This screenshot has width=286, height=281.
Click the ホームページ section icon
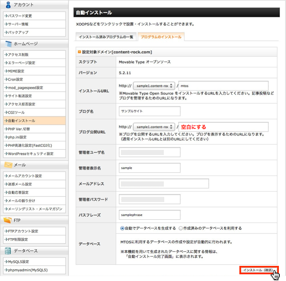[x=8, y=44]
